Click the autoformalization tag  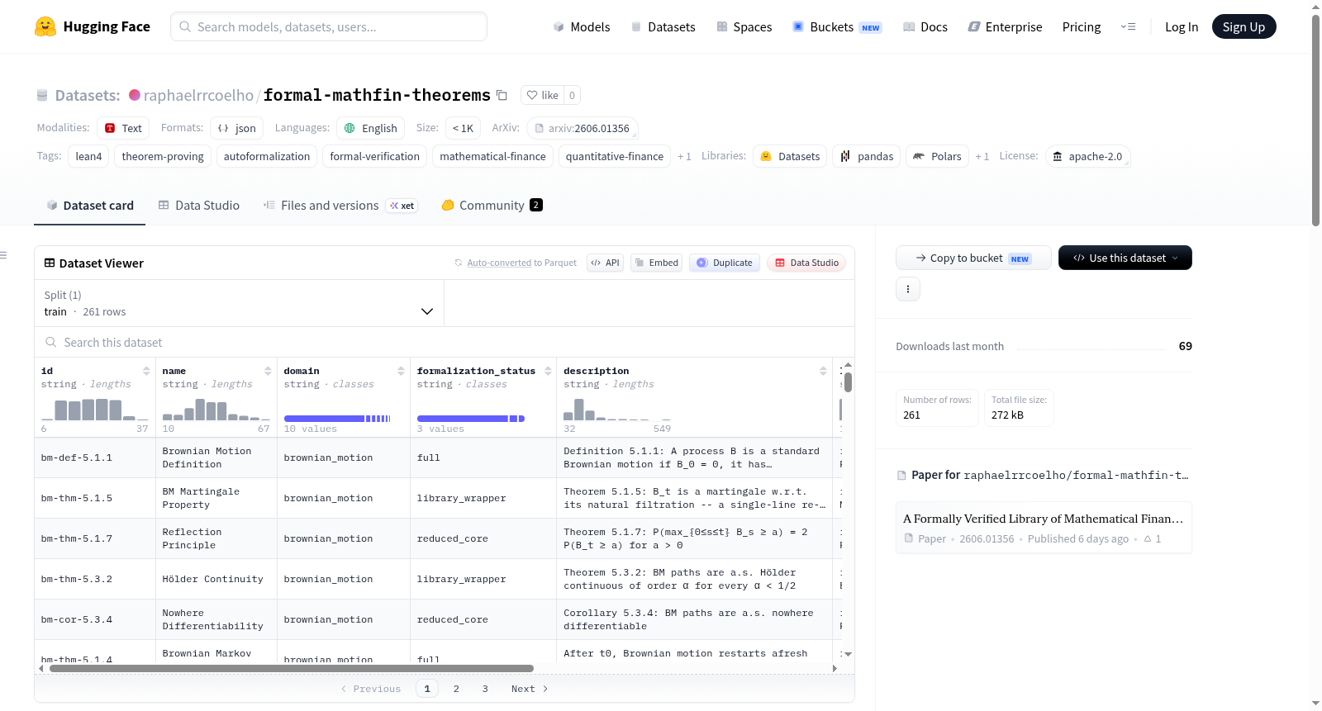tap(267, 156)
